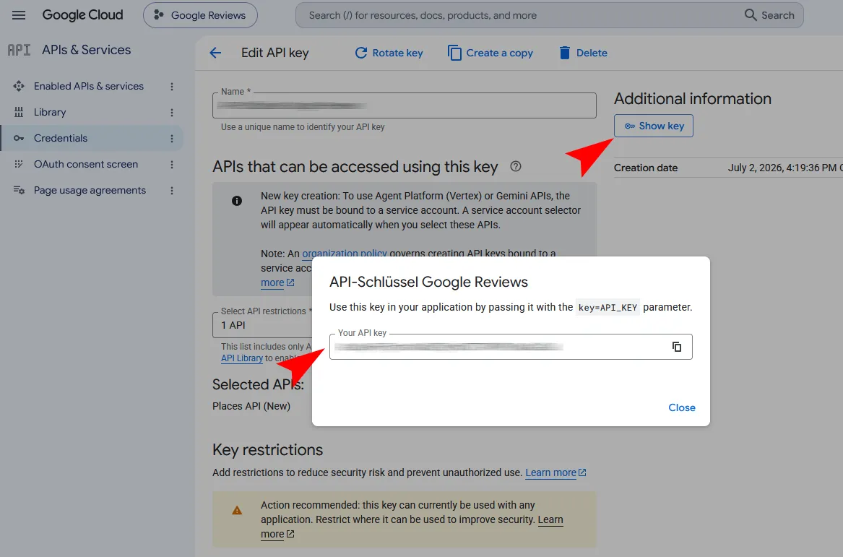
Task: Open the hamburger navigation menu
Action: pos(19,15)
